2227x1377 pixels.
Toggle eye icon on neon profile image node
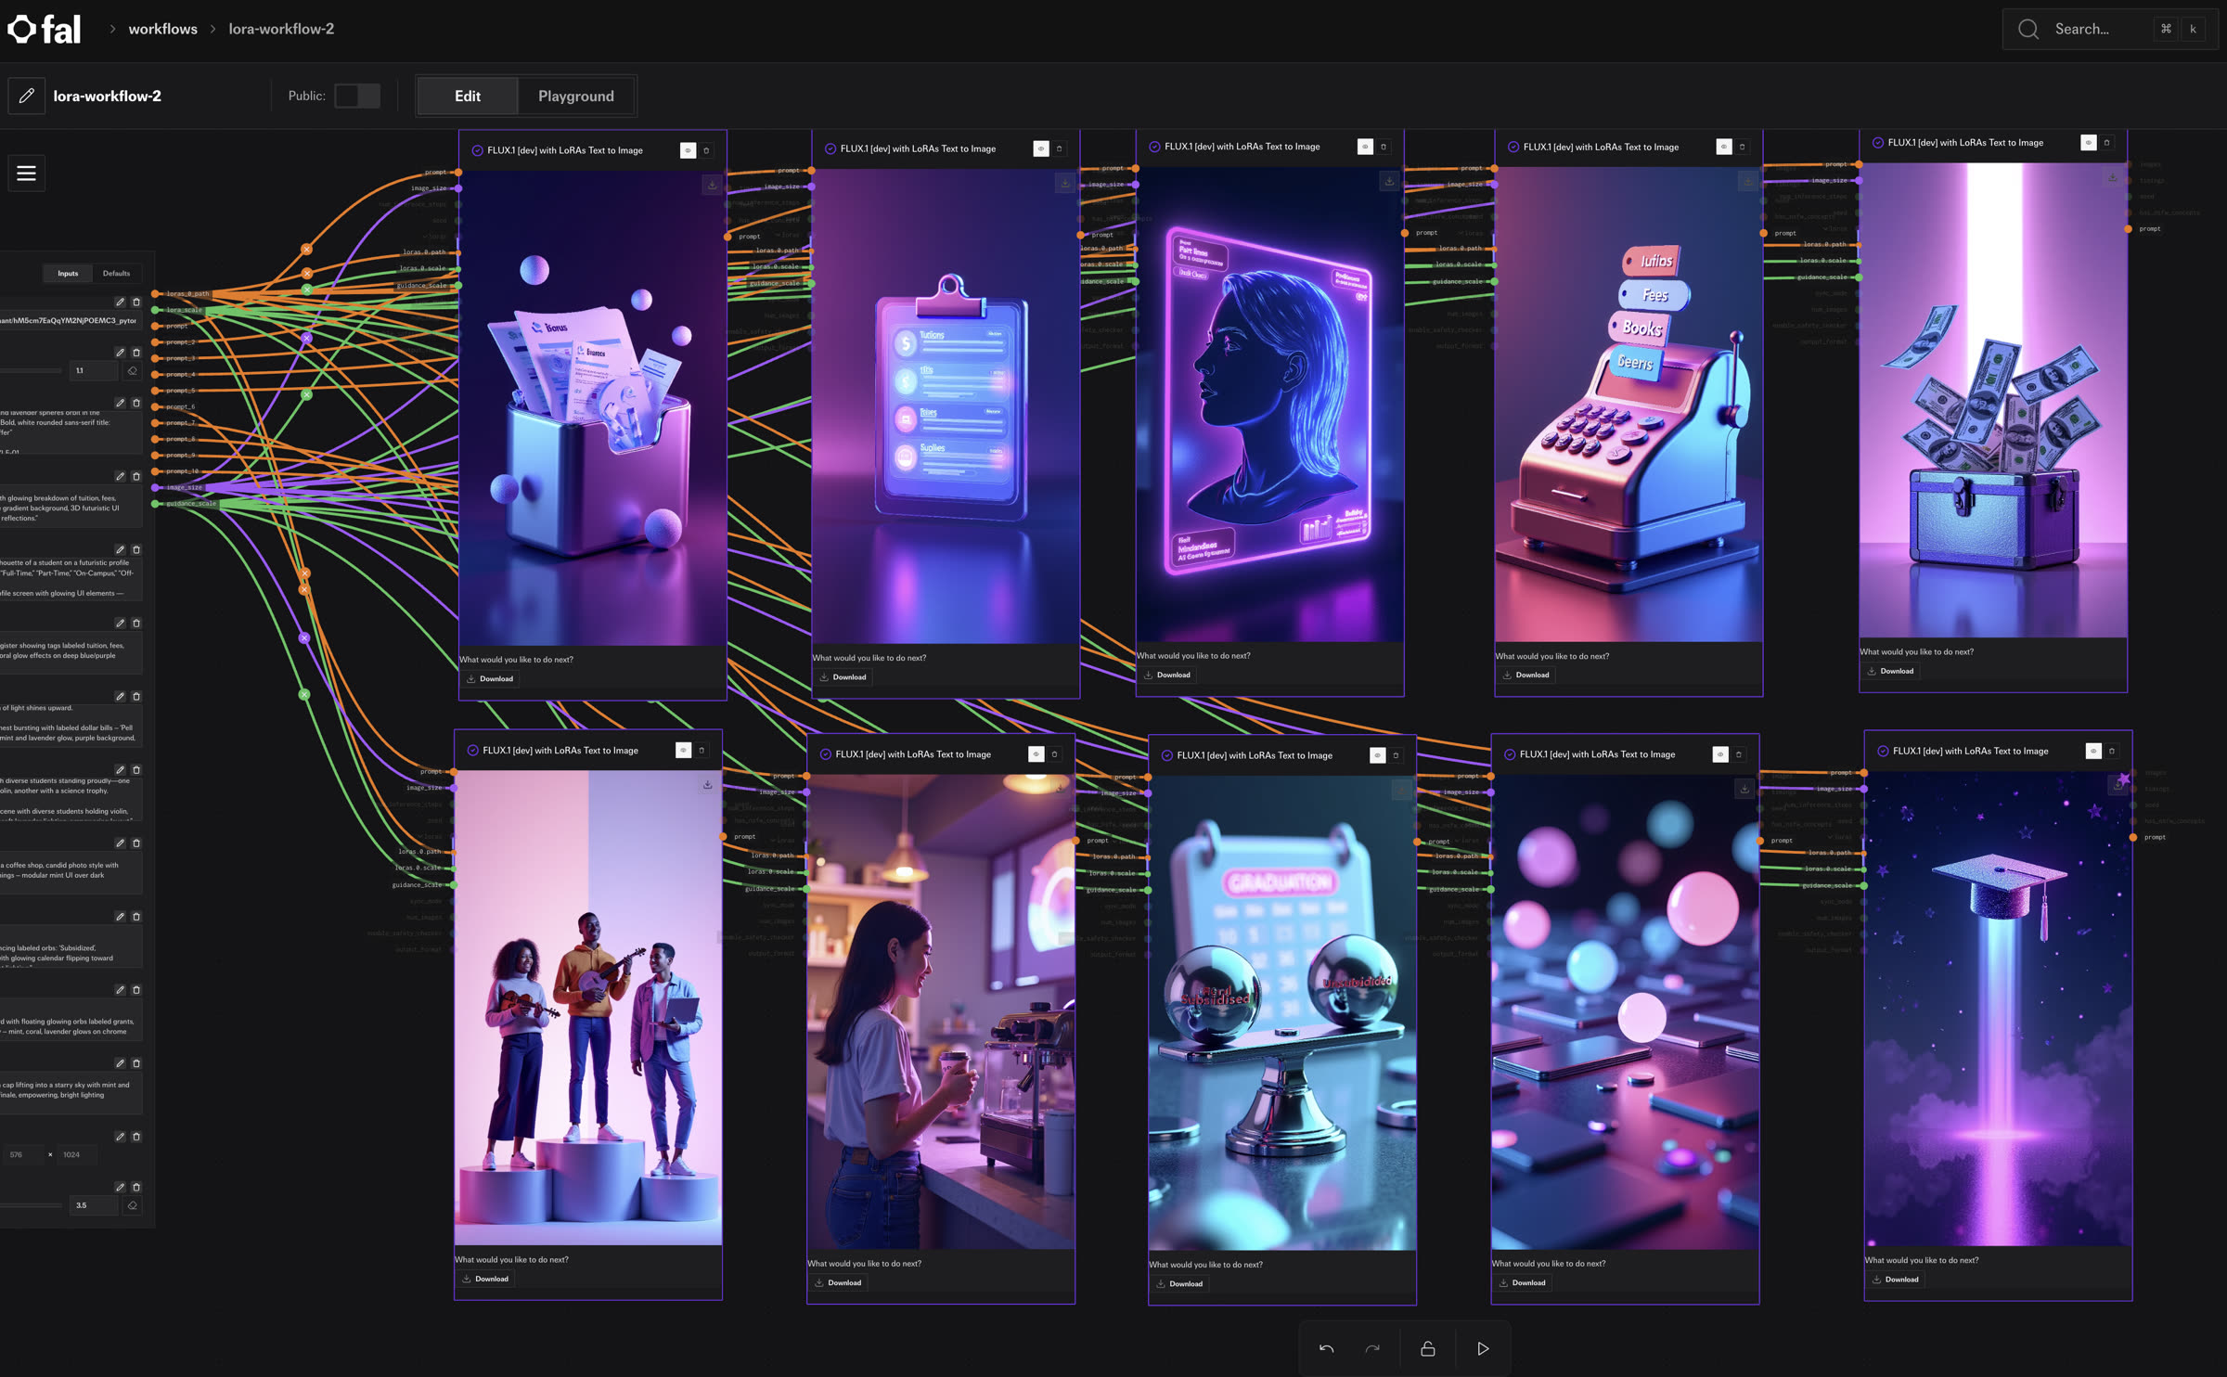(1365, 147)
